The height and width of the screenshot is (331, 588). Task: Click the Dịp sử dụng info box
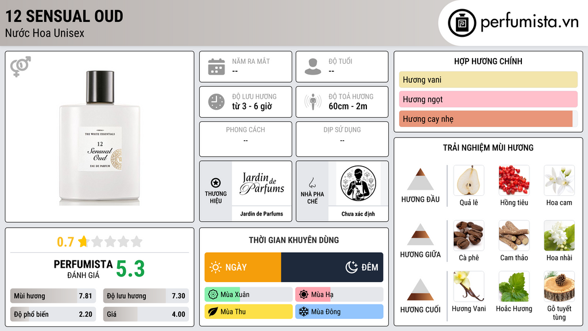tap(342, 139)
